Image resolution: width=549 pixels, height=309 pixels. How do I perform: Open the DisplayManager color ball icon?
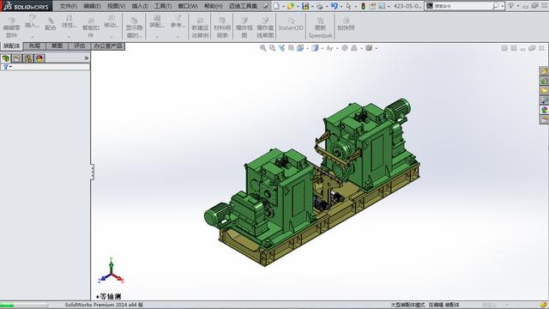click(x=39, y=58)
